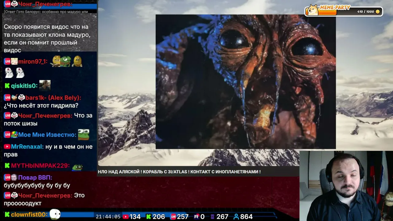Click the face emote after qiskitls0
Screen dimensions: 393x221
tap(45, 85)
